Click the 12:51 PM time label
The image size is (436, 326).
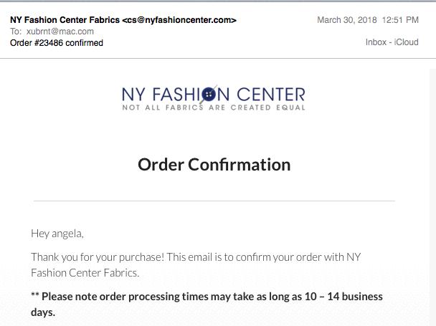[400, 20]
